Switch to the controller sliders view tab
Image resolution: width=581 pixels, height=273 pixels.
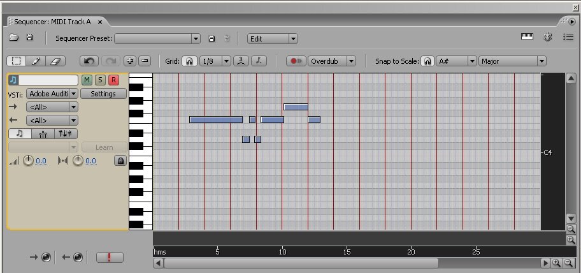[43, 133]
